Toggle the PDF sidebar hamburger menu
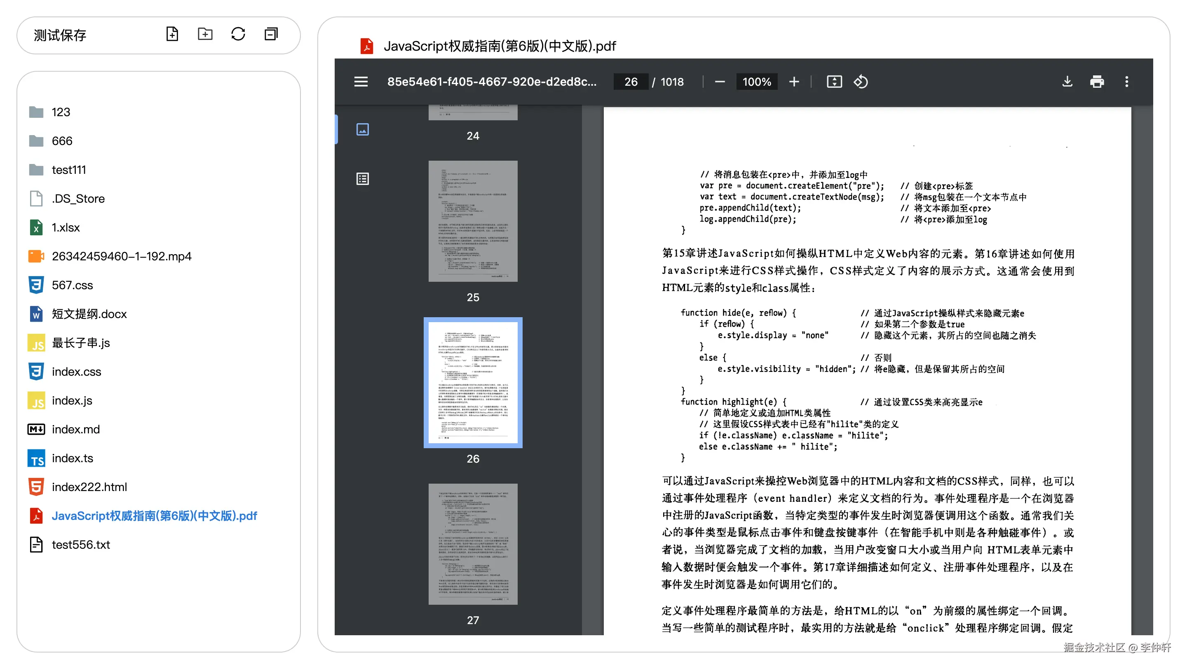This screenshot has width=1187, height=669. click(361, 82)
